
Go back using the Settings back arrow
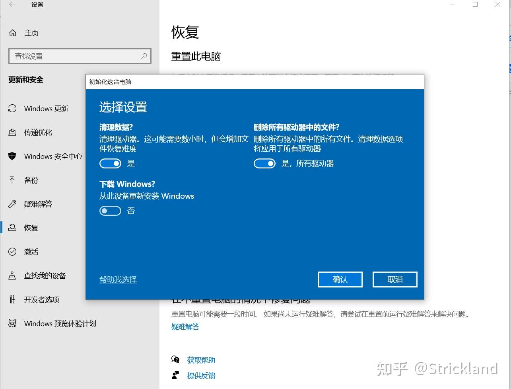click(x=12, y=5)
